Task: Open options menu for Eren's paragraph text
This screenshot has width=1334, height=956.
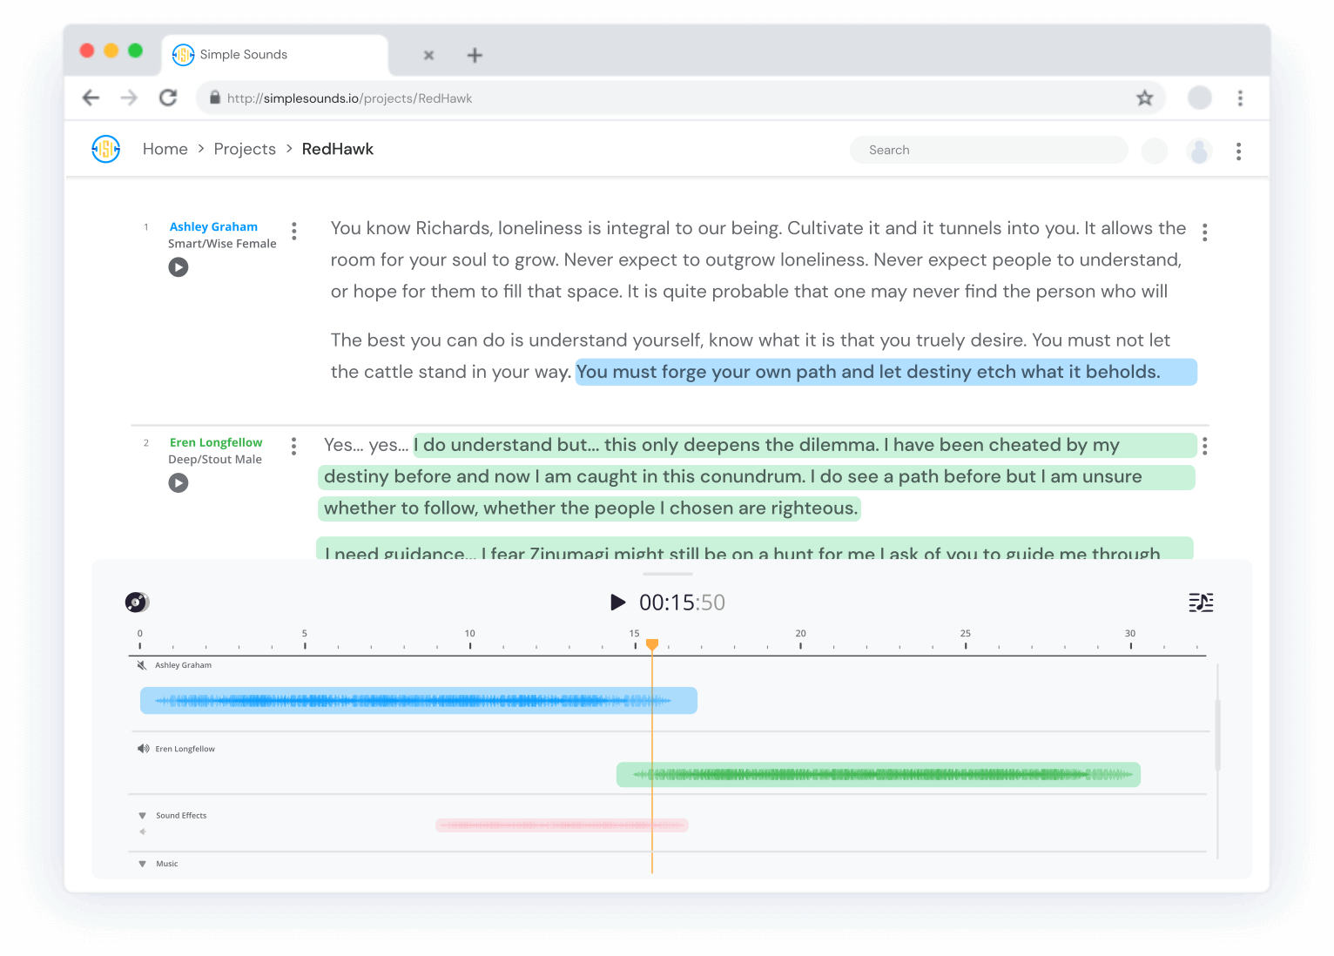Action: (x=1204, y=447)
